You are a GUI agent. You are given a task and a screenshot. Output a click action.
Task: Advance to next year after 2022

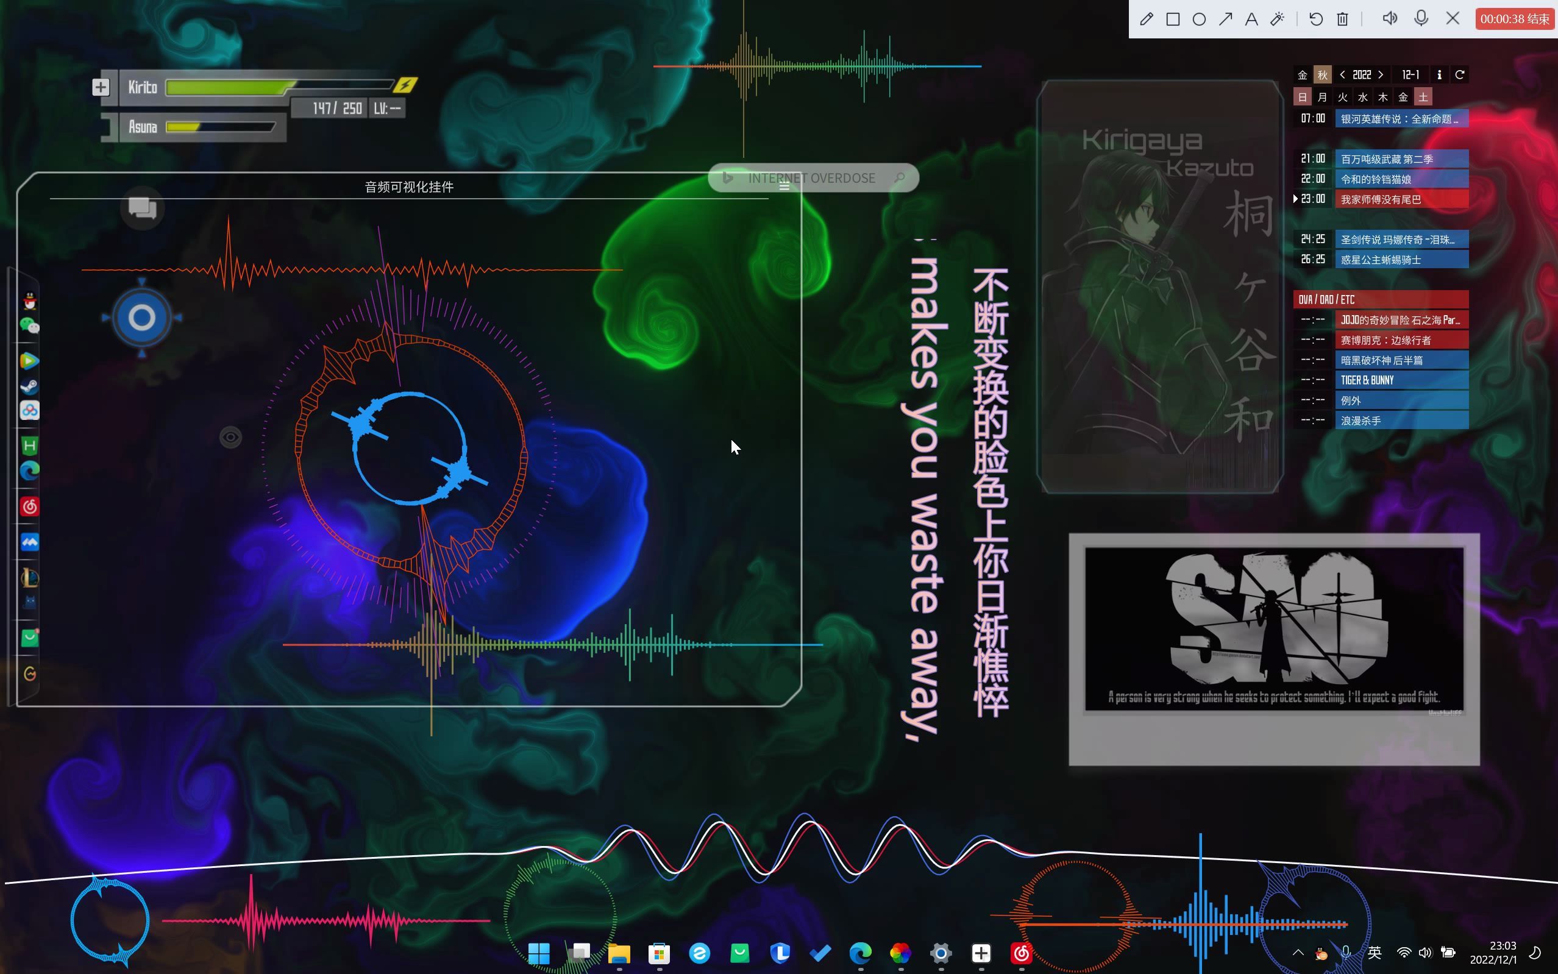click(1381, 75)
